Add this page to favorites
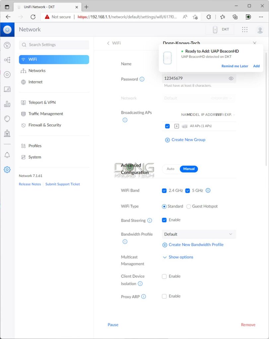Viewport: 269px width, 339px height. [x=195, y=17]
